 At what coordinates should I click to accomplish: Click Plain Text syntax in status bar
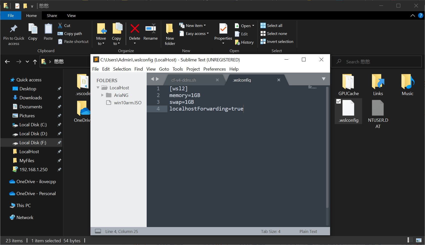coord(308,232)
